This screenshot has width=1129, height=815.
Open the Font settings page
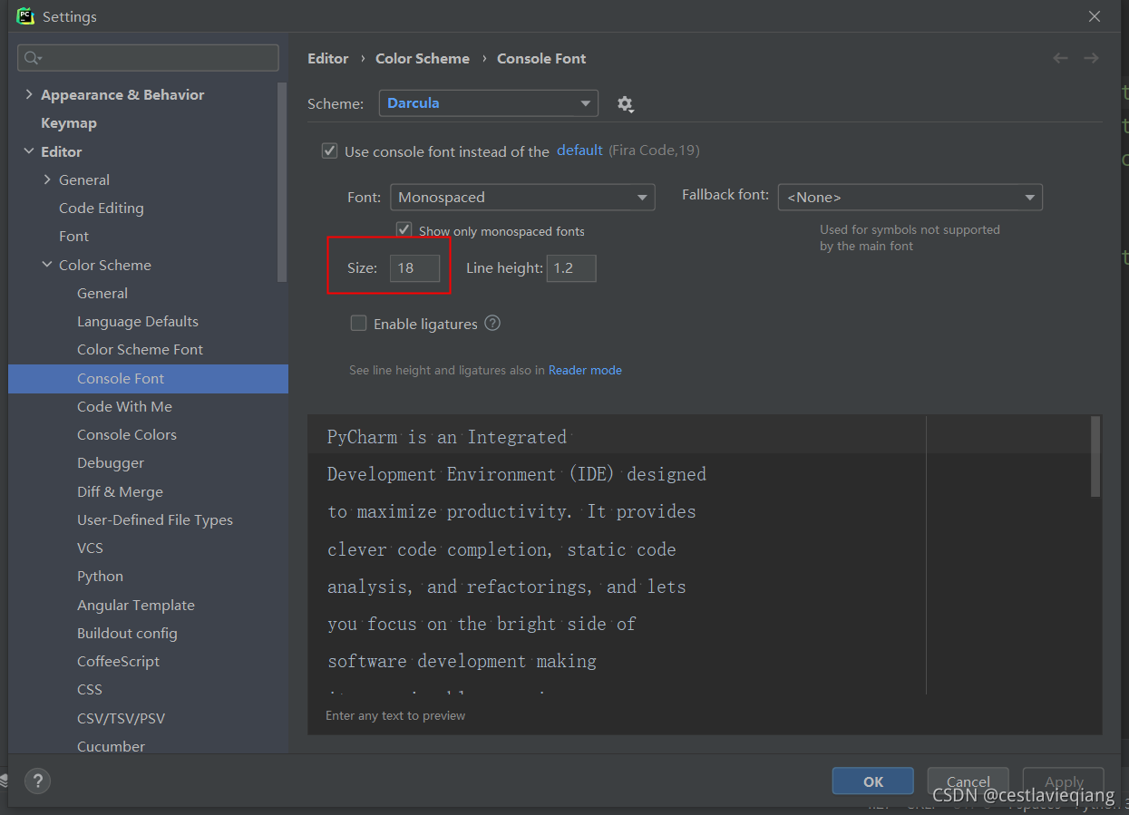tap(73, 236)
